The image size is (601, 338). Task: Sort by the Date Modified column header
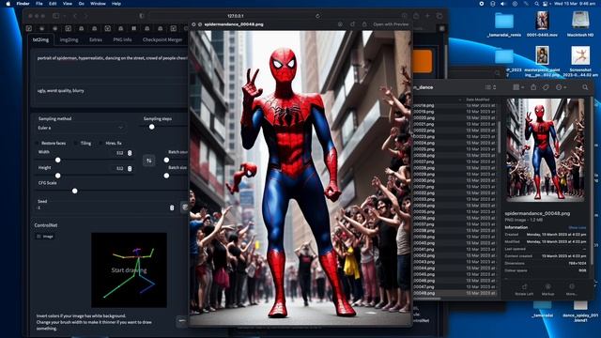pyautogui.click(x=477, y=100)
